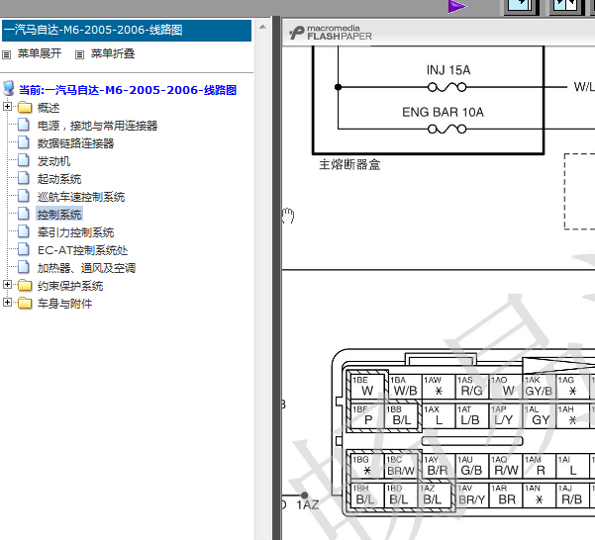Screen dimensions: 595x540
Task: Click connector pin 1BE W
Action: click(367, 387)
